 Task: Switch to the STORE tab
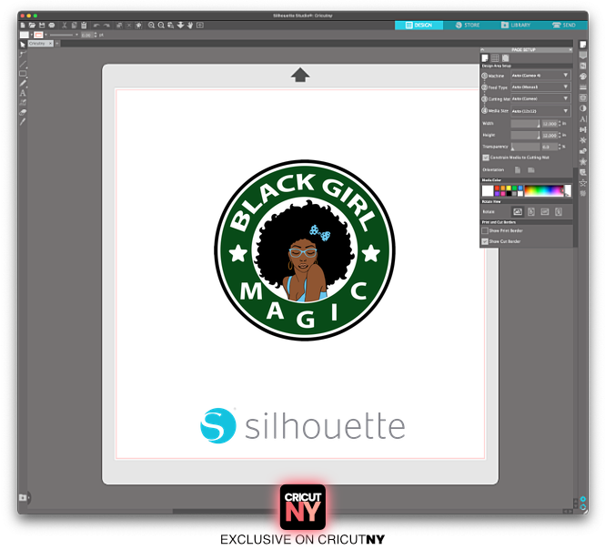[x=468, y=25]
